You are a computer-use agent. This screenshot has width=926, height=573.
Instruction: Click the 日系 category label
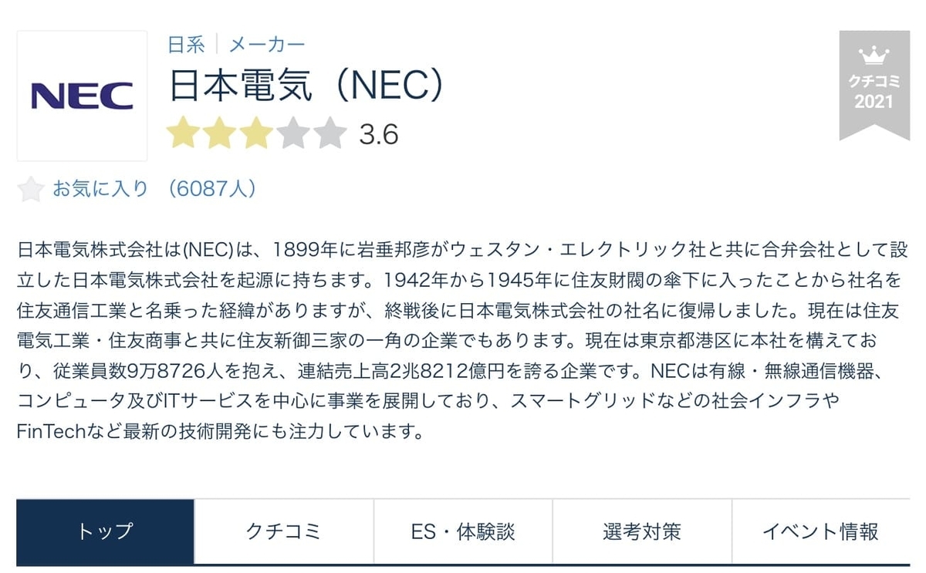click(x=185, y=45)
